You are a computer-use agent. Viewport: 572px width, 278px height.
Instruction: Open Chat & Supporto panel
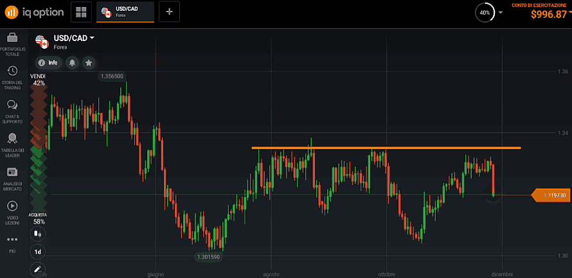(12, 110)
